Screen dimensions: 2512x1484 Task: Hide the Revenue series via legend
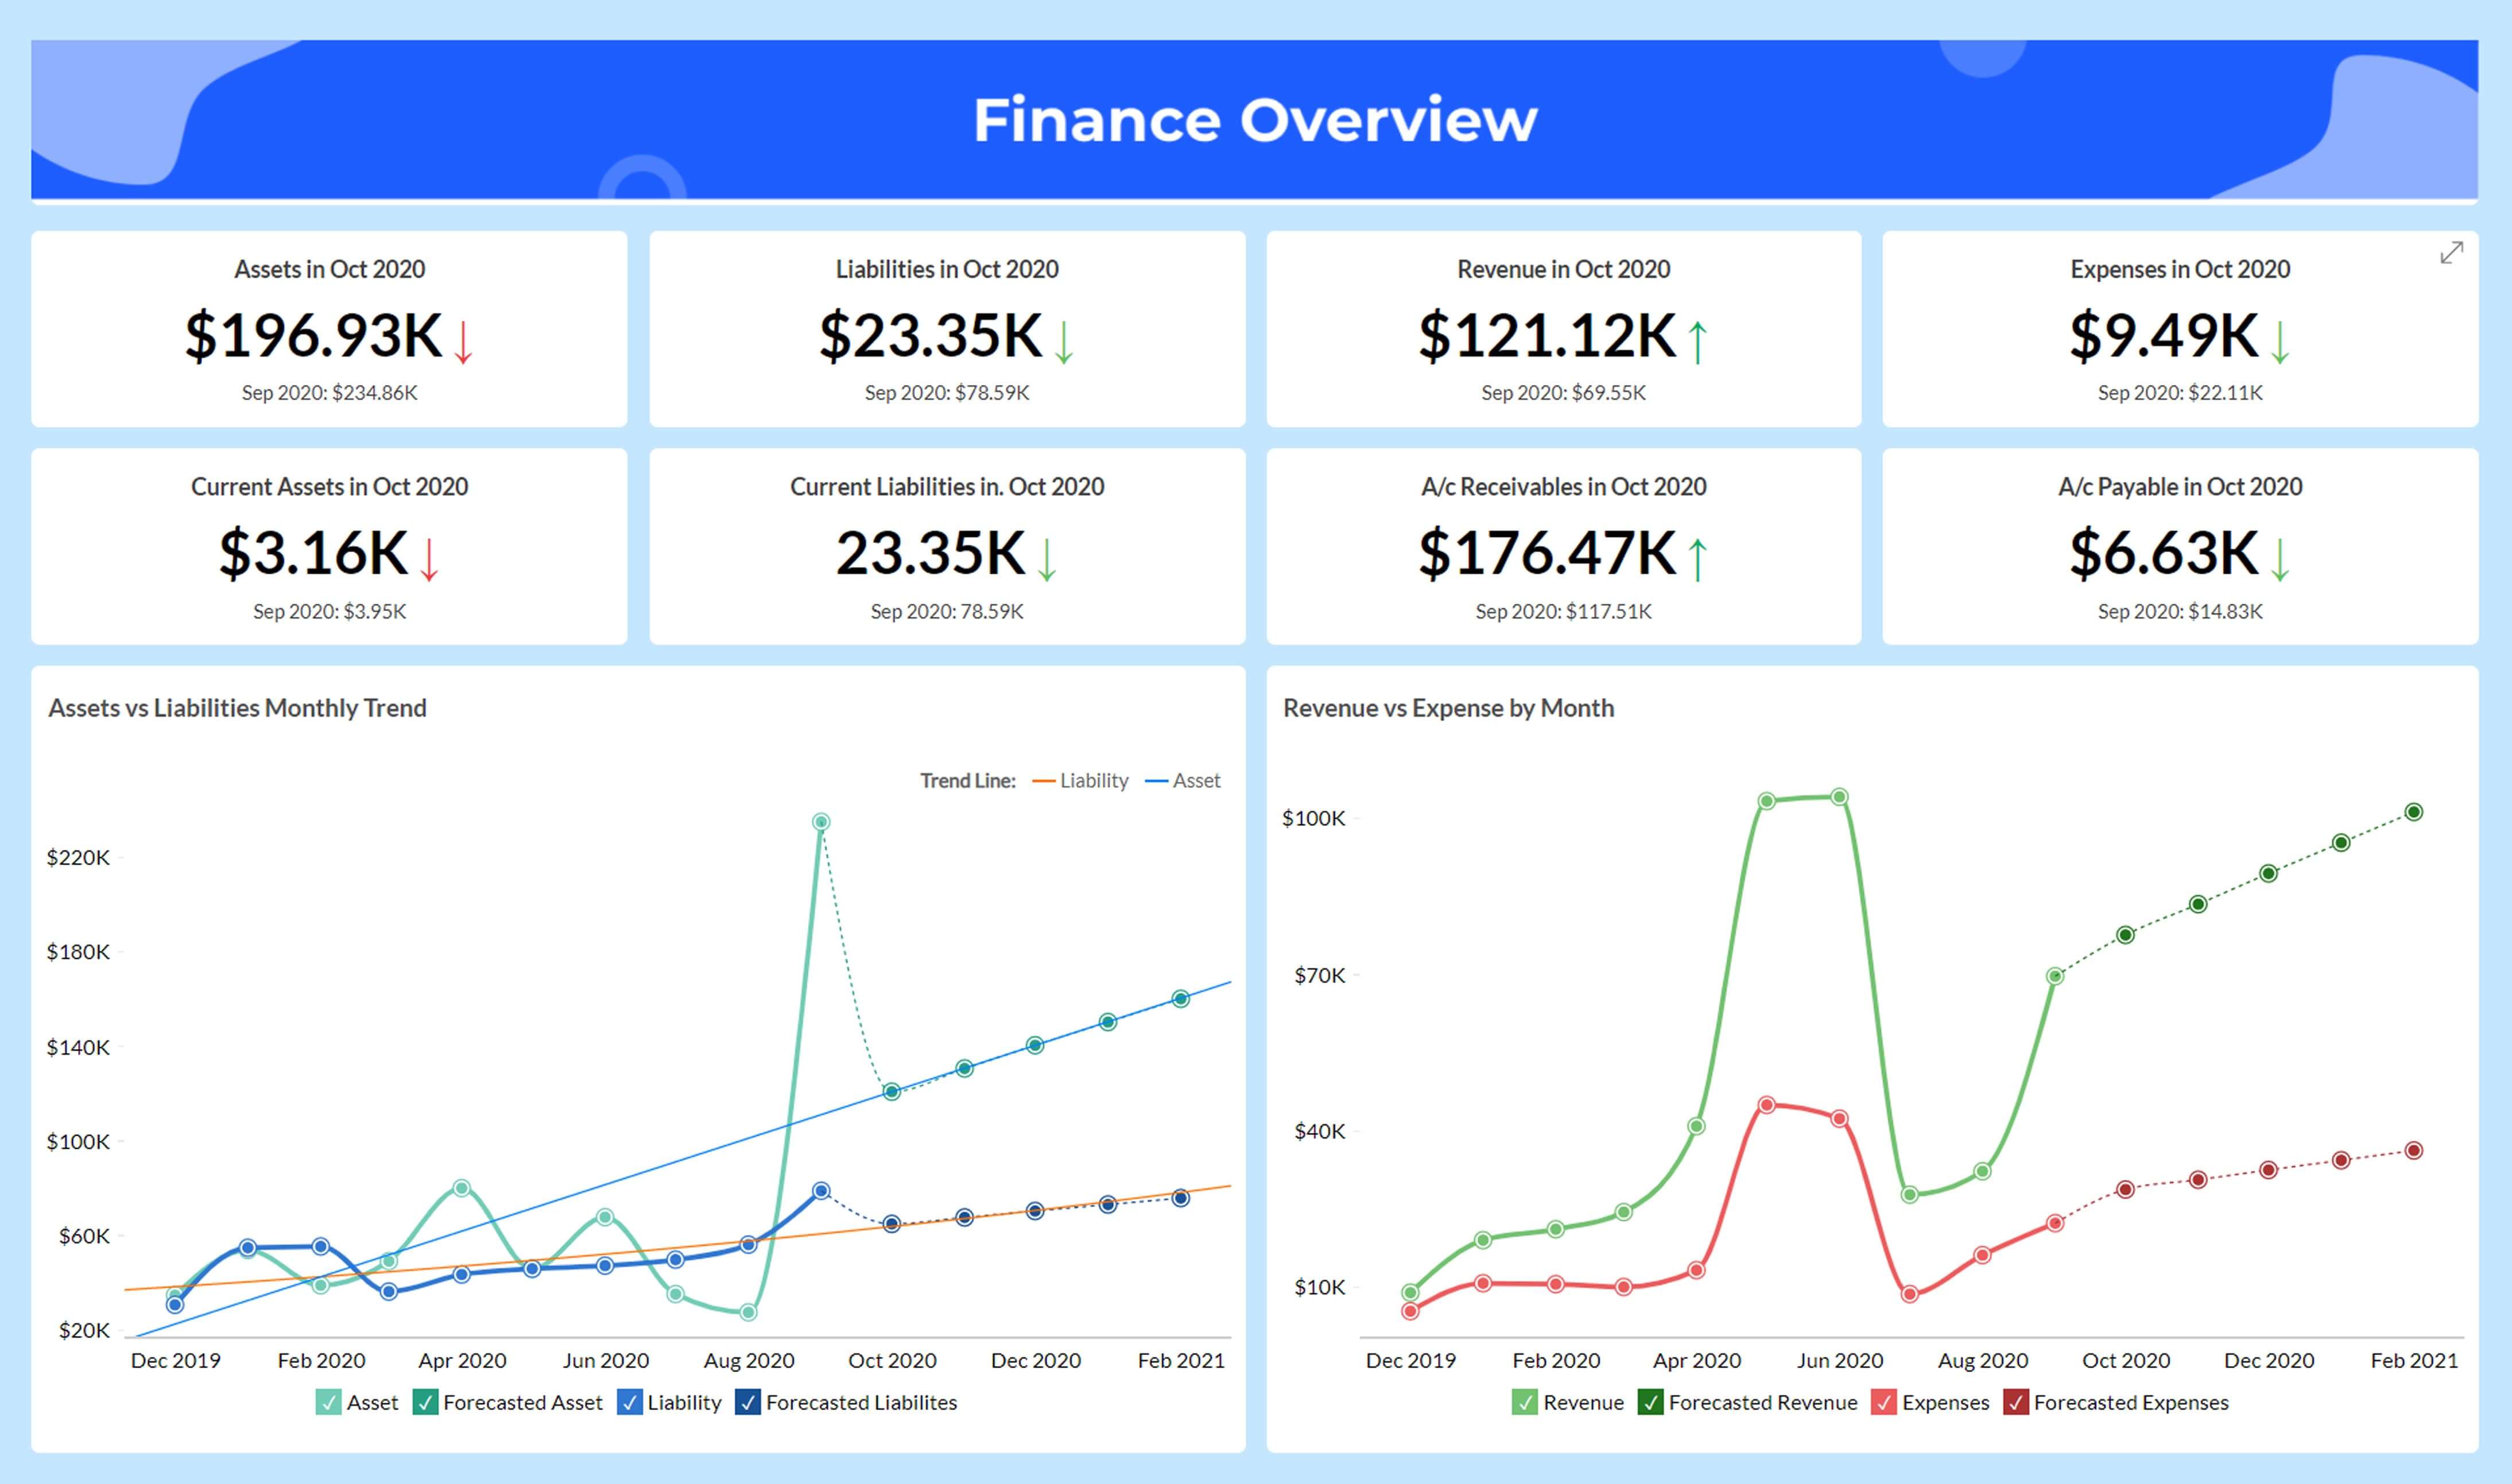pos(1524,1402)
